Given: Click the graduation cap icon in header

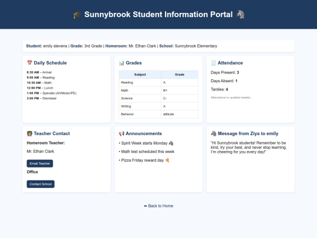Looking at the screenshot, I should pyautogui.click(x=77, y=15).
